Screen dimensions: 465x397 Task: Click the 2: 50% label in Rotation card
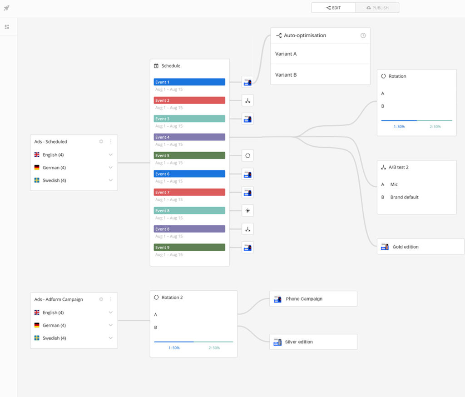pyautogui.click(x=435, y=126)
